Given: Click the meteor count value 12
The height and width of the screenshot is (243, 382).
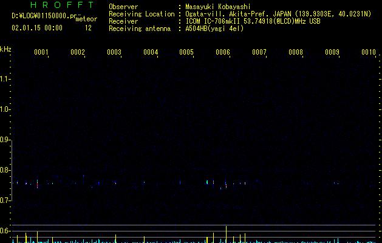Looking at the screenshot, I should pyautogui.click(x=88, y=28).
